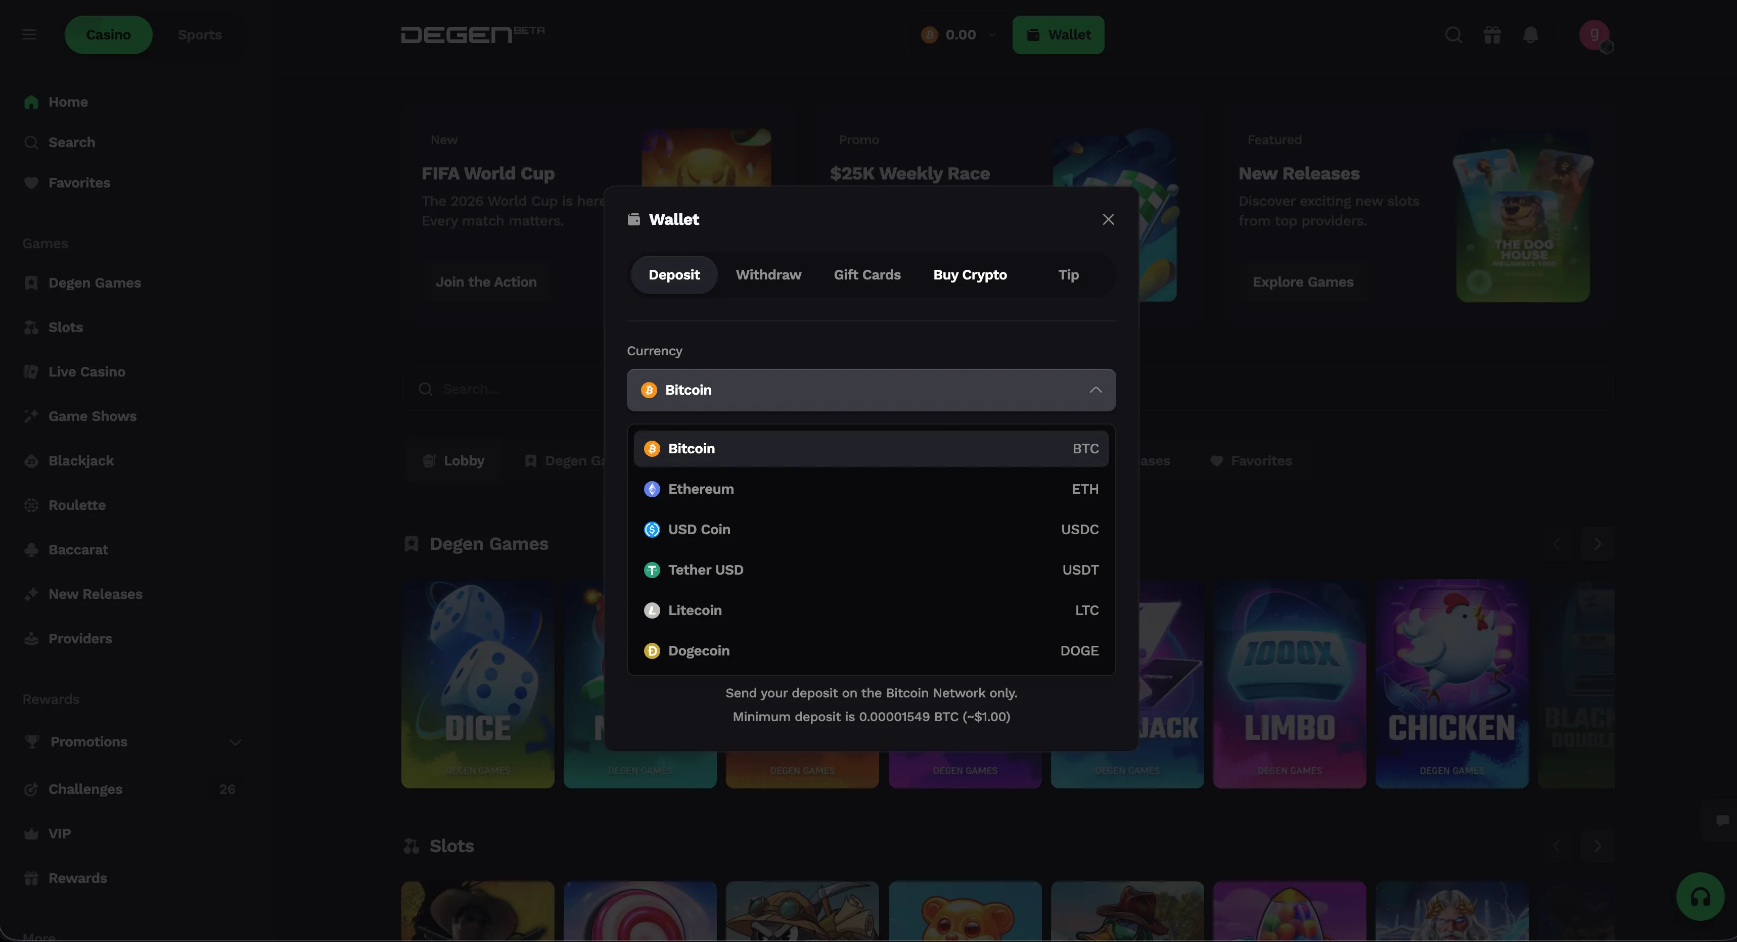Screen dimensions: 1737x942
Task: Click Join the Action button
Action: (x=485, y=282)
